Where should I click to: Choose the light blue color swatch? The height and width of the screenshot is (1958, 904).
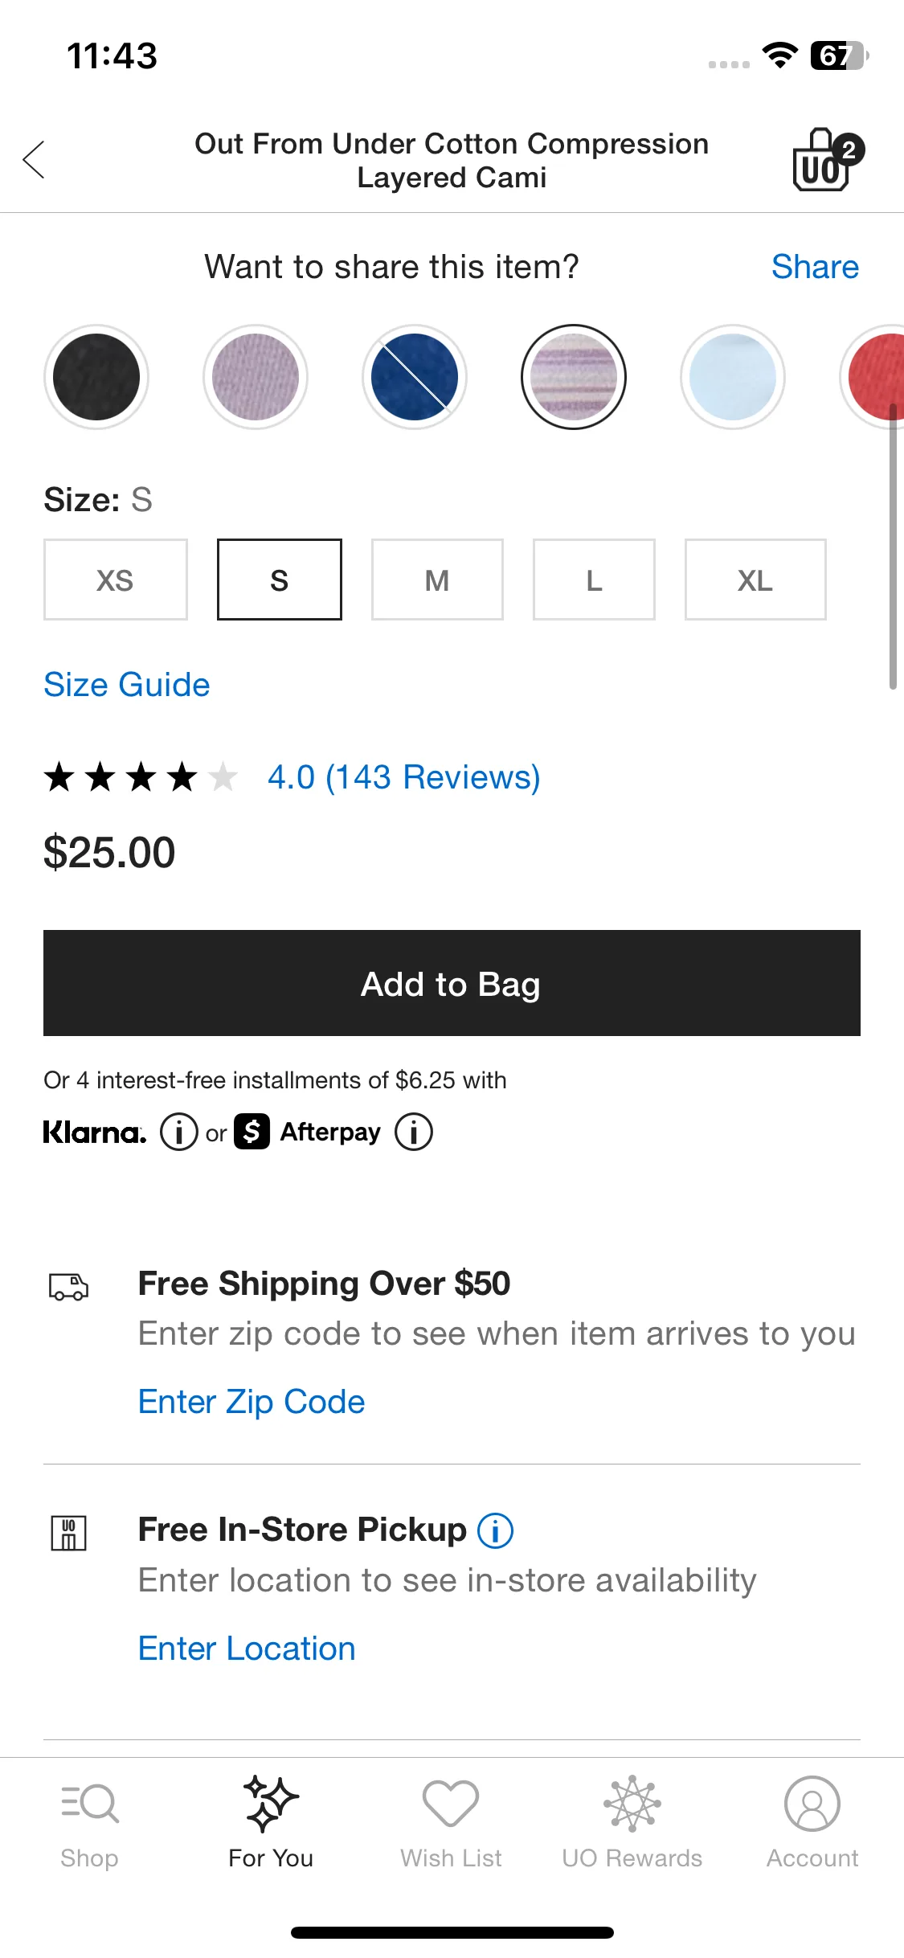pyautogui.click(x=733, y=377)
